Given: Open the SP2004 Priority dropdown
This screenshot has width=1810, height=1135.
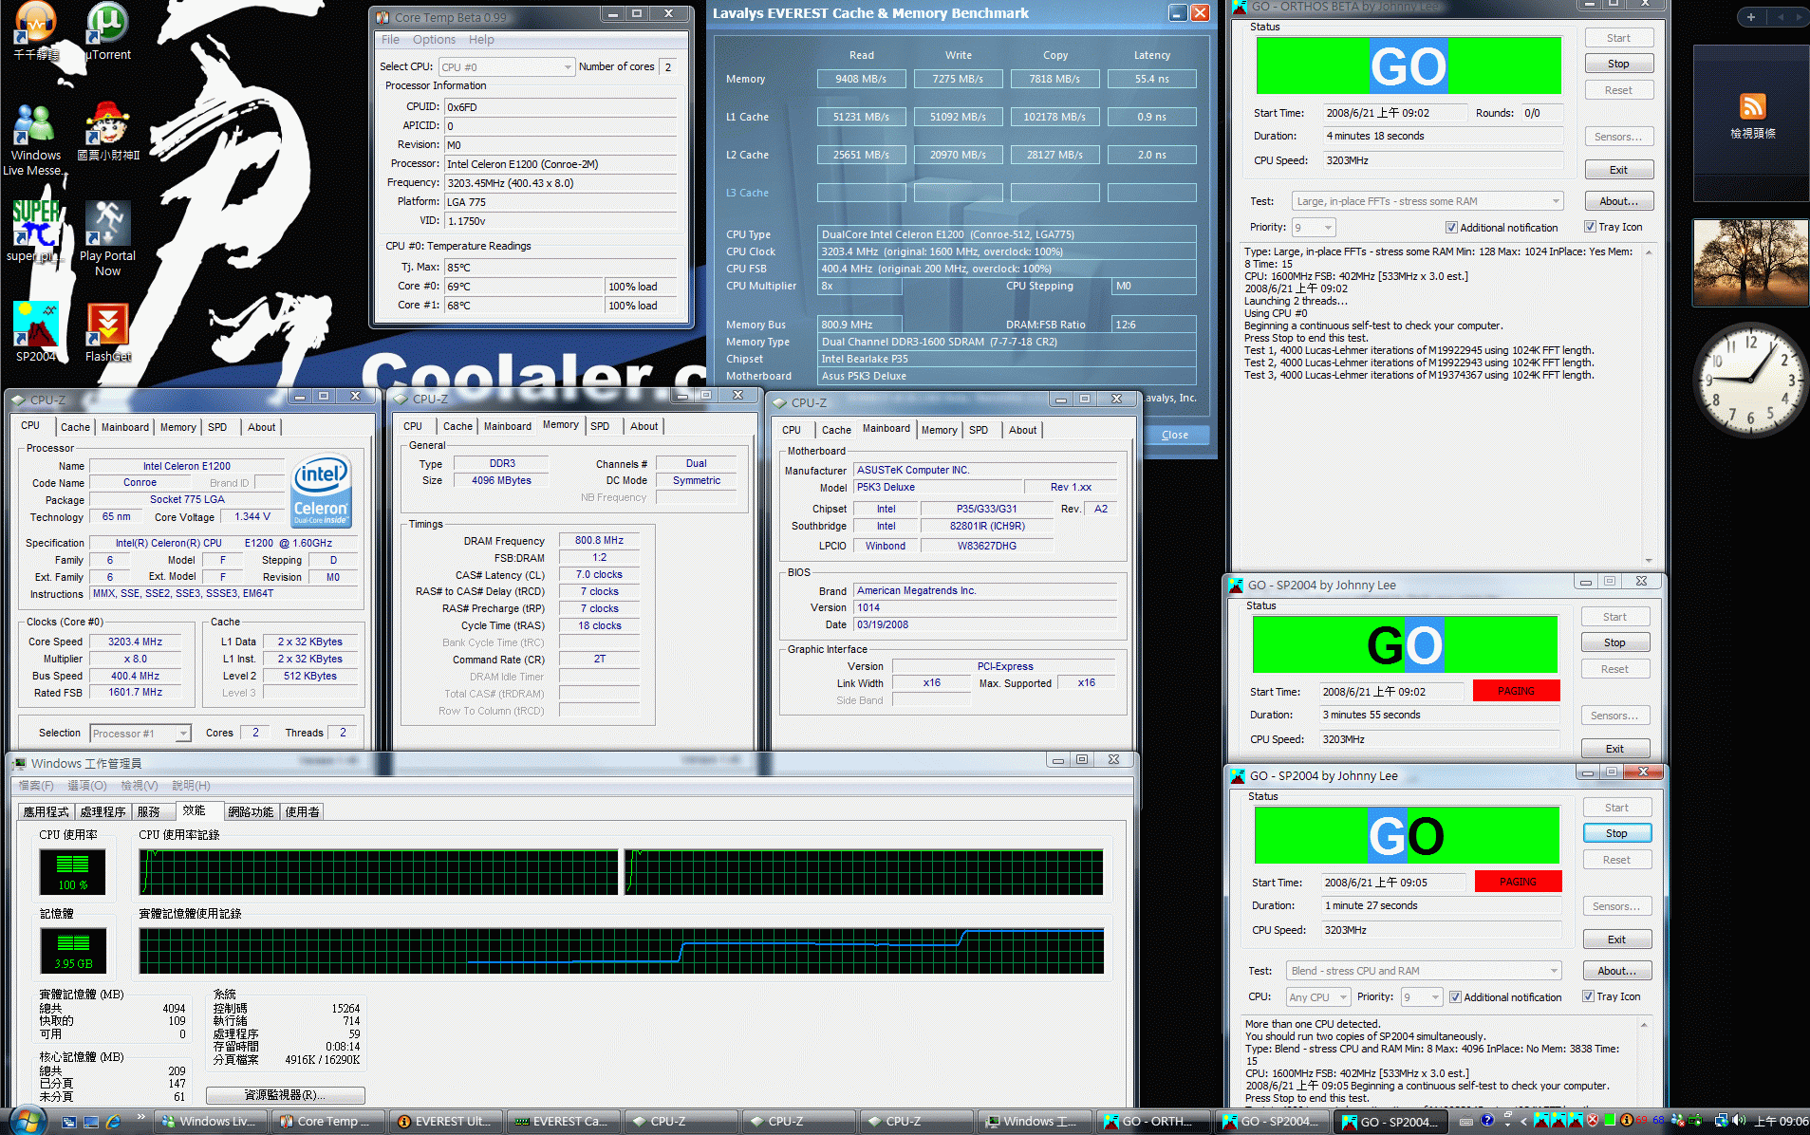Looking at the screenshot, I should coord(1421,997).
